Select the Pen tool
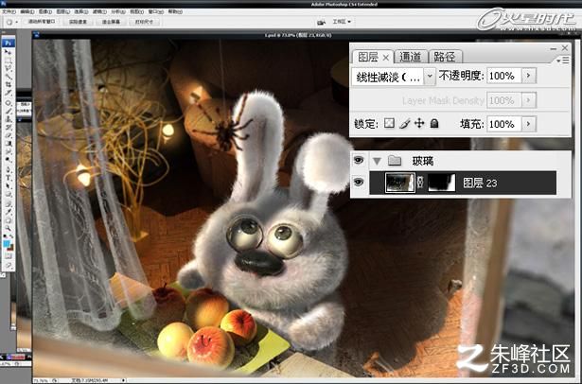The height and width of the screenshot is (384, 582). 8,169
